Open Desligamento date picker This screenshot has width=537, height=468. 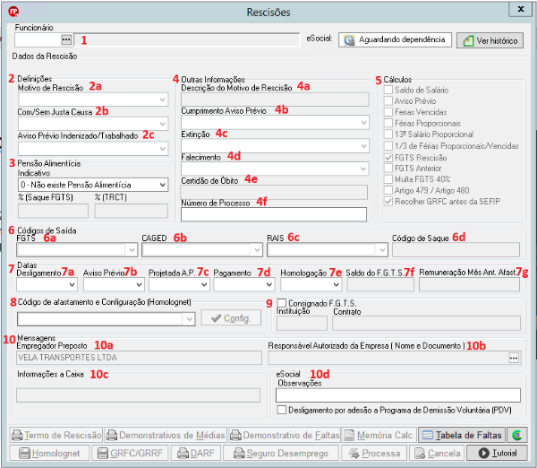point(72,284)
